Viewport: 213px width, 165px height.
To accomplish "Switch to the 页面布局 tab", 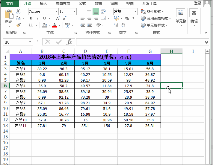I will 63,3.
